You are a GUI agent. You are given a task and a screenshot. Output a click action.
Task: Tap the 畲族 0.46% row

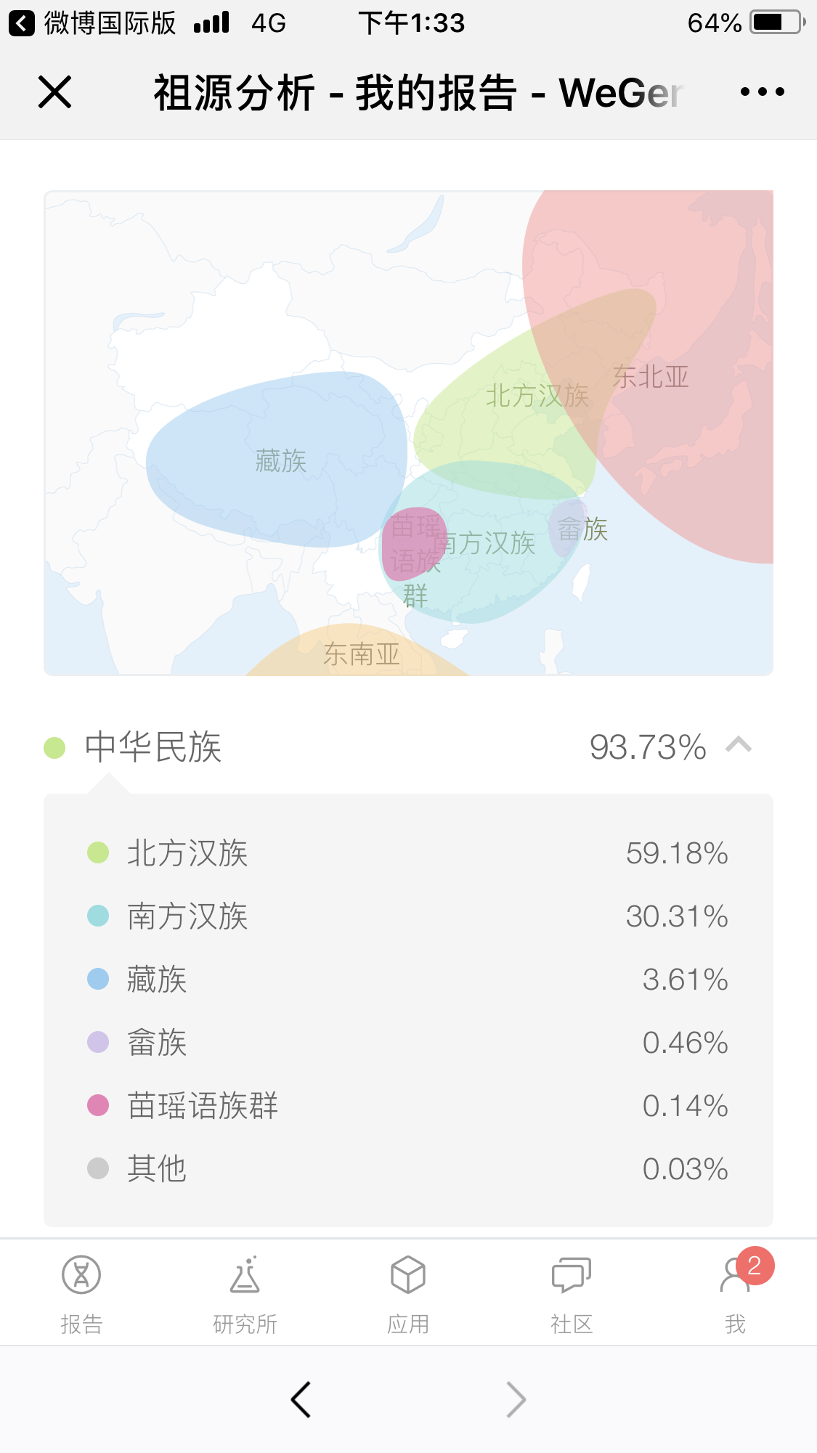407,1043
